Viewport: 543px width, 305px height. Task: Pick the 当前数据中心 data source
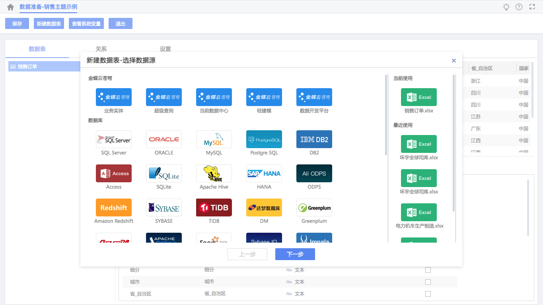pyautogui.click(x=214, y=97)
